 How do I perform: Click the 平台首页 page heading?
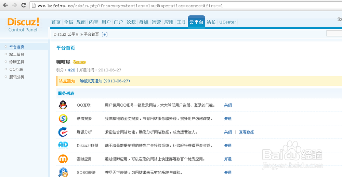click(x=66, y=48)
